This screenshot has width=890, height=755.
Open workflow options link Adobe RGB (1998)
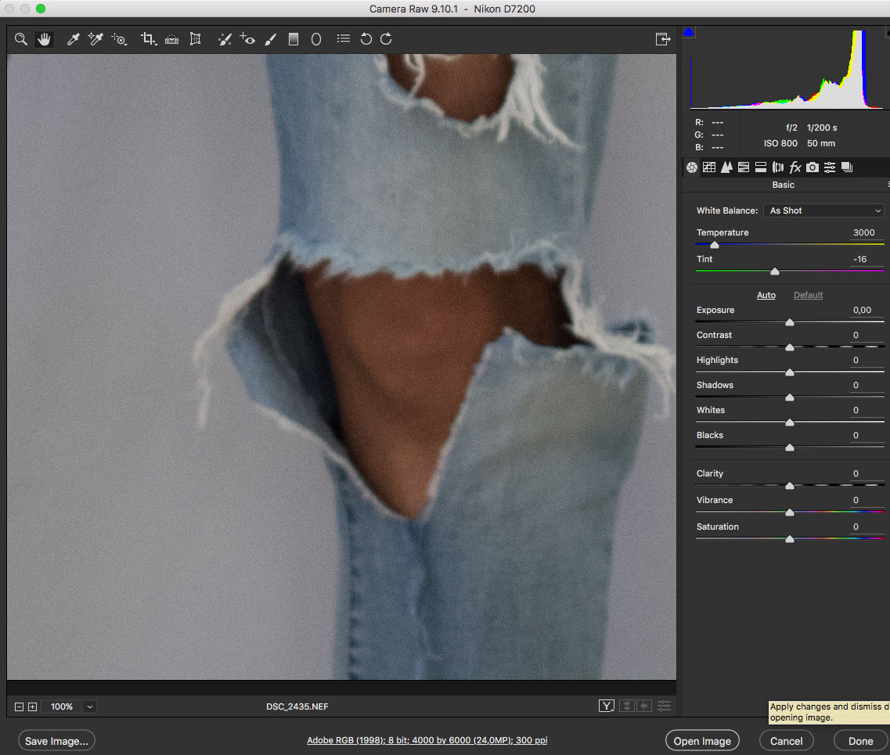(x=427, y=740)
